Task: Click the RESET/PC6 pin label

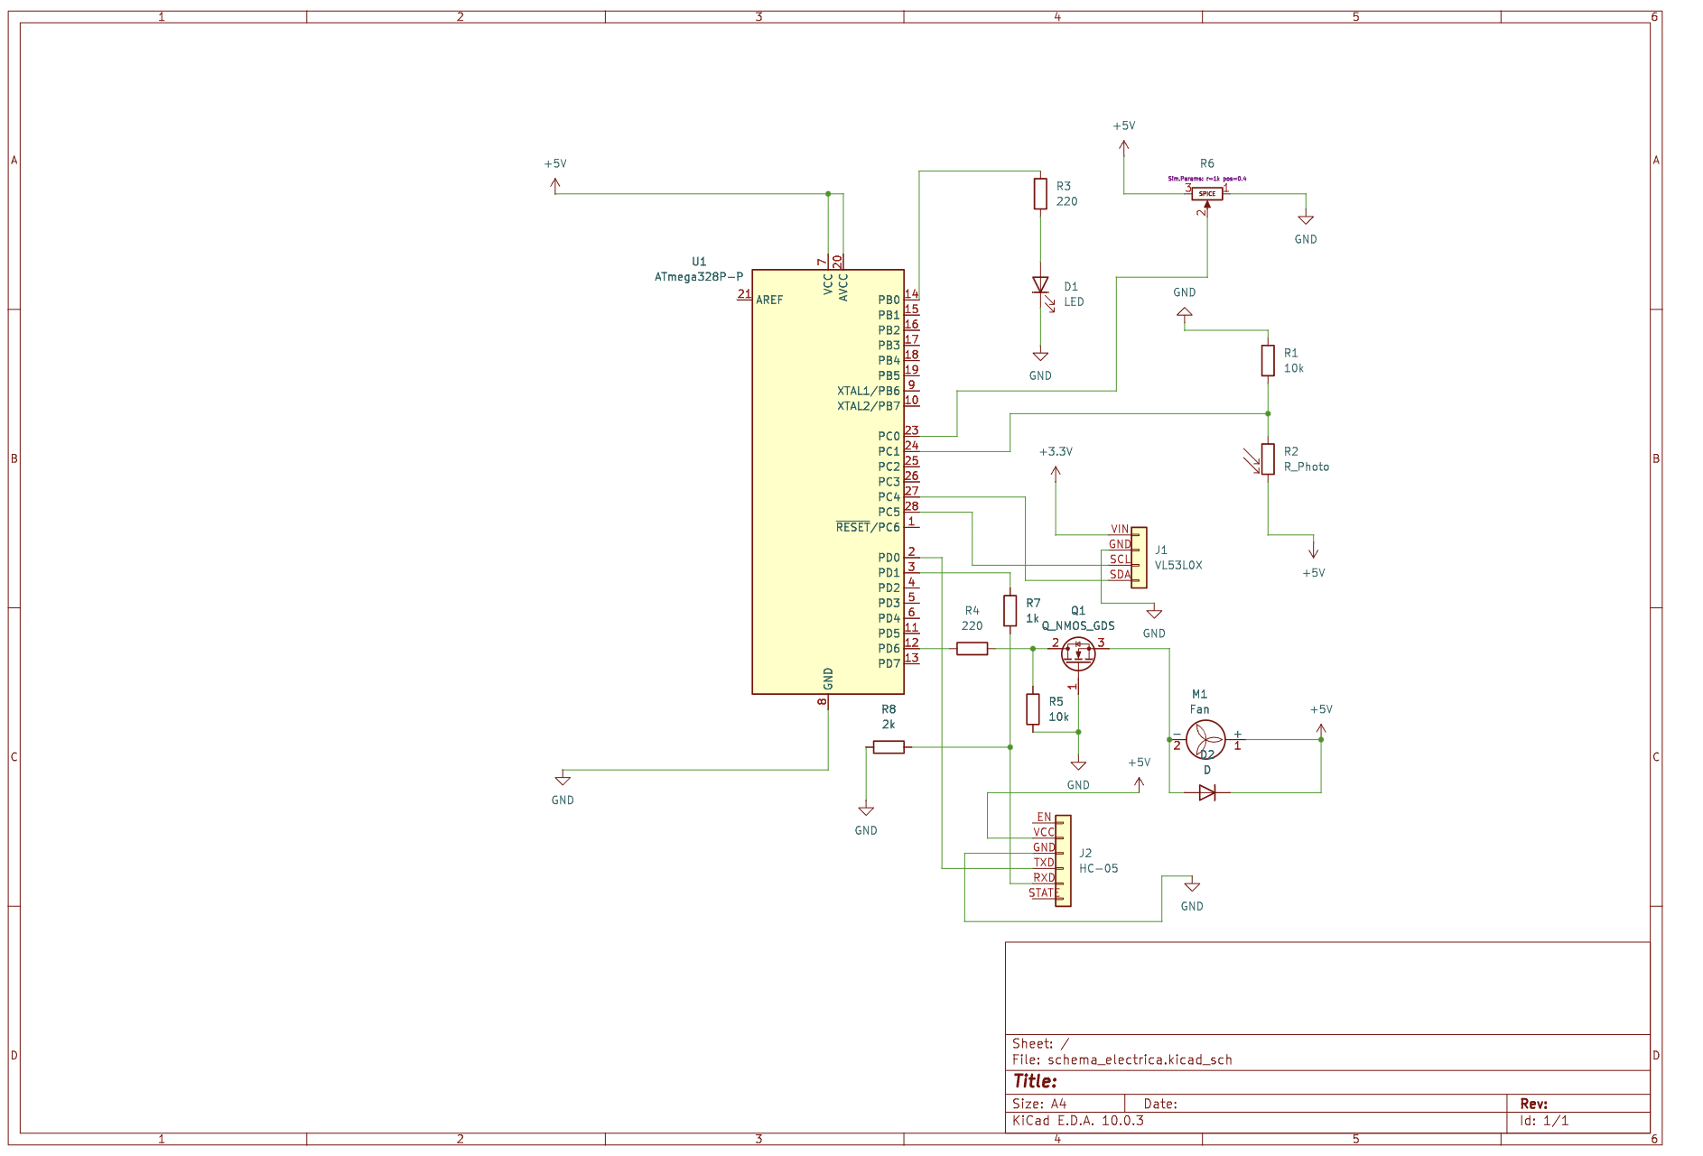Action: click(869, 528)
